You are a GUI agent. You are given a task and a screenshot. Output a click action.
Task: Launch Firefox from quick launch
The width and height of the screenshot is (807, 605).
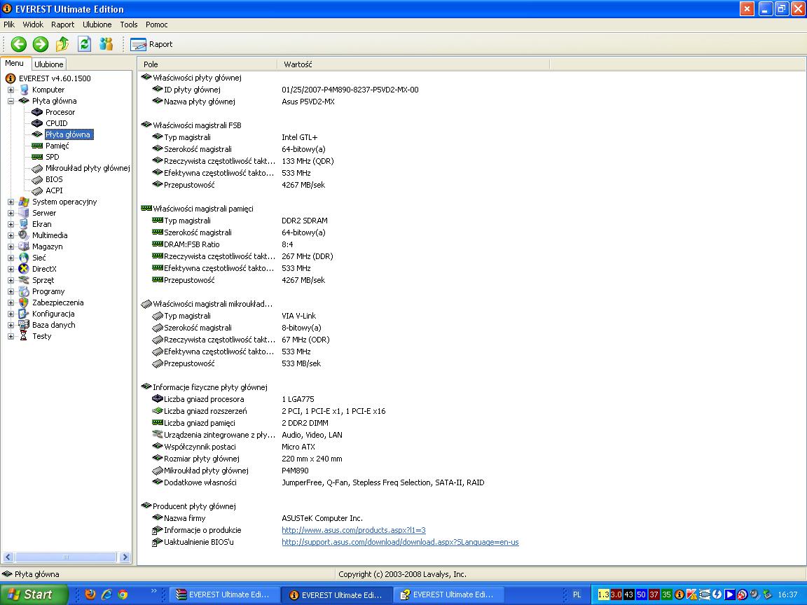(90, 594)
